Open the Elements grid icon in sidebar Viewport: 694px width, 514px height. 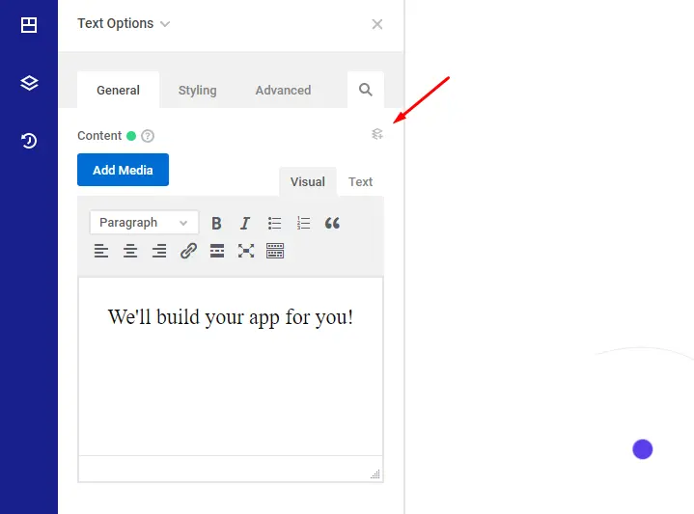tap(29, 25)
